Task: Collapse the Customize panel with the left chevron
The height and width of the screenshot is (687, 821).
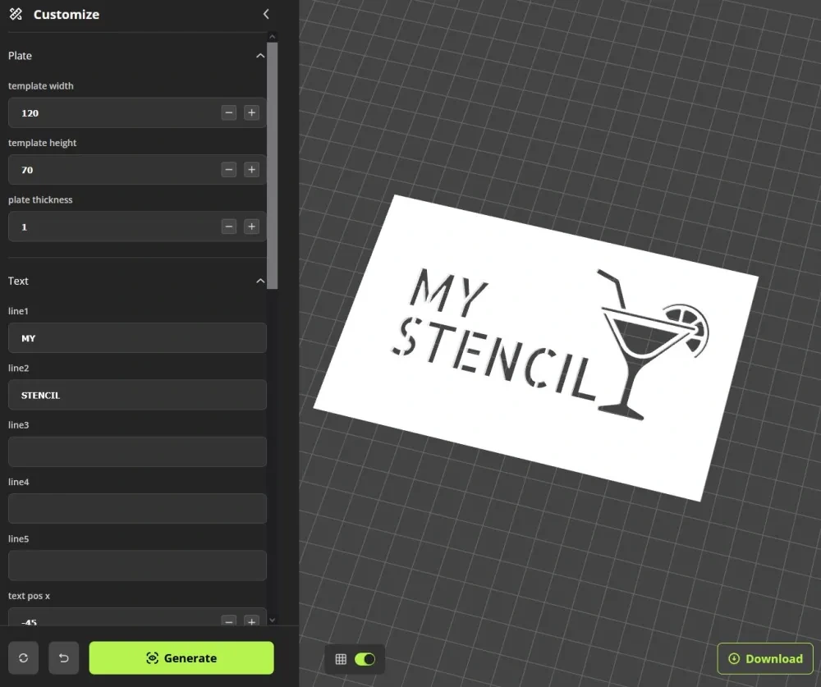Action: 266,14
